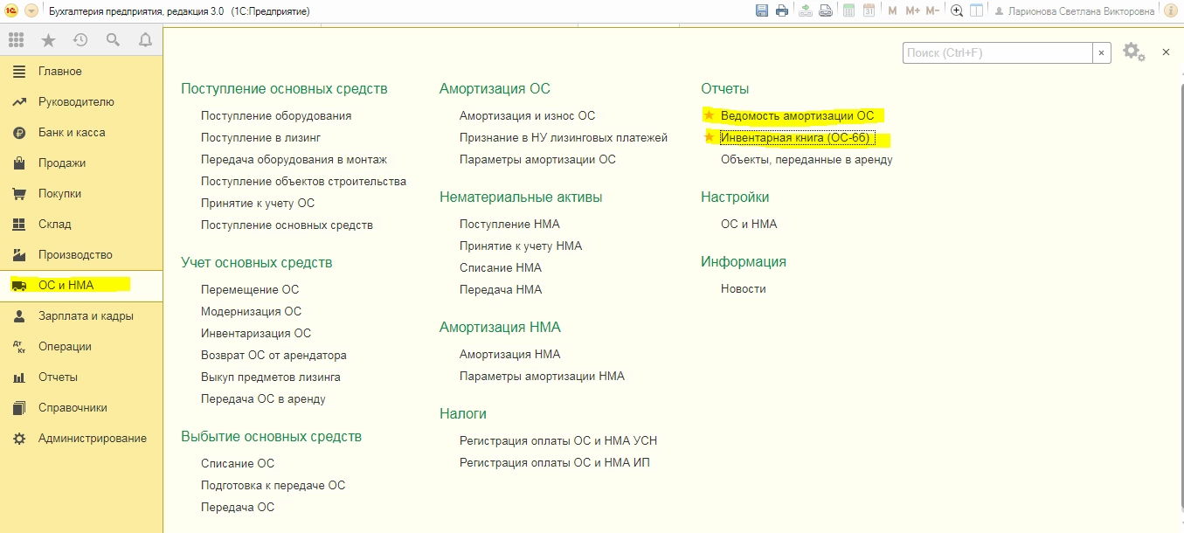Open Амортизация НМА link
Viewport: 1184px width, 533px height.
[x=510, y=354]
